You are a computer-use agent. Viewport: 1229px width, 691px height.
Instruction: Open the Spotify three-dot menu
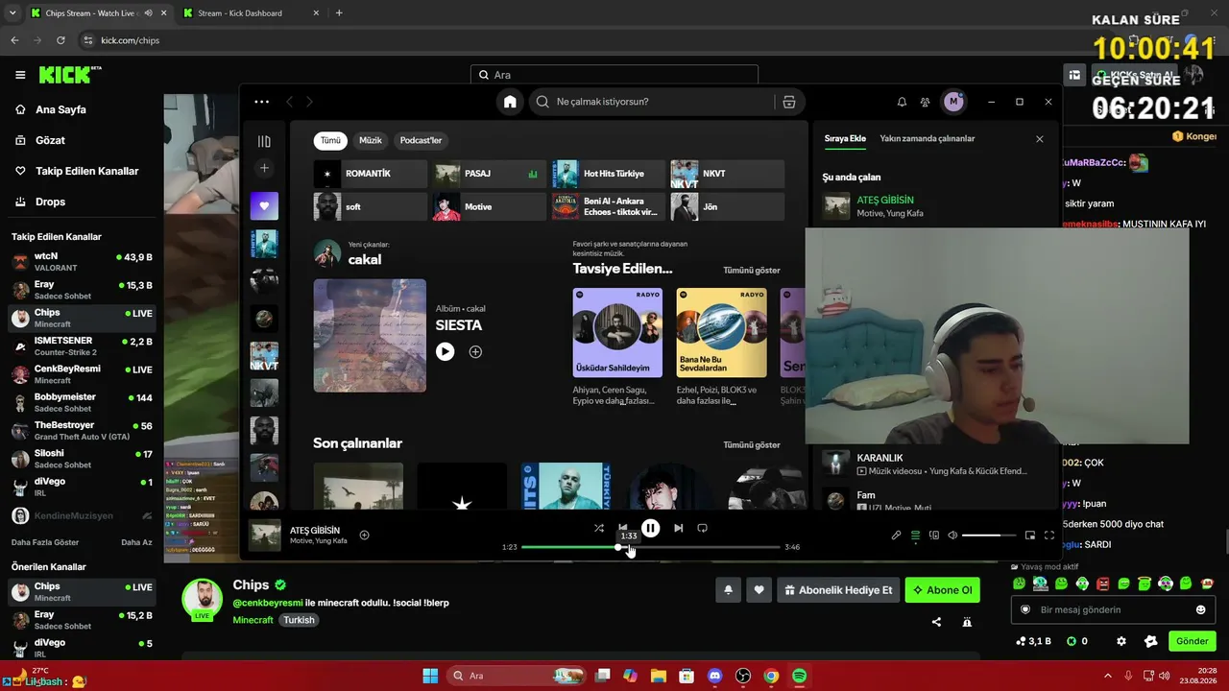[262, 102]
